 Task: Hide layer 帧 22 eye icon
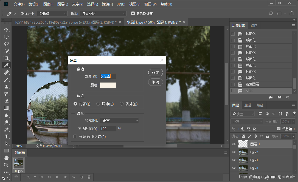234,152
